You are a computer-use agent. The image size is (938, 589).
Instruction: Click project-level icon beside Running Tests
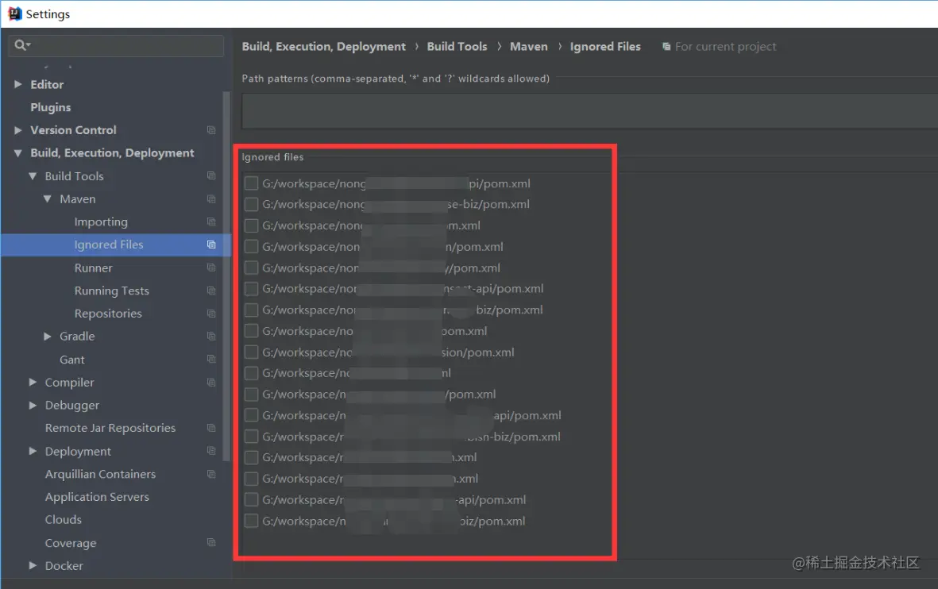211,291
